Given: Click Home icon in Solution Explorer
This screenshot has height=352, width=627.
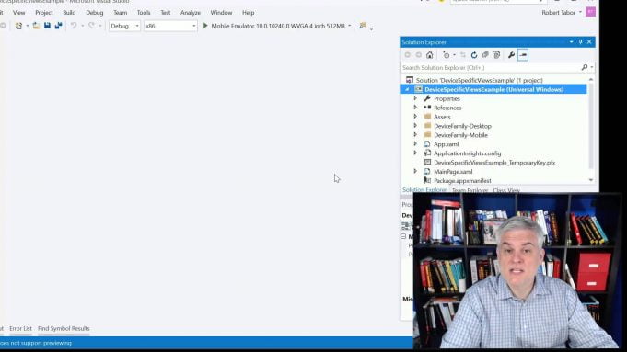Looking at the screenshot, I should coord(429,55).
